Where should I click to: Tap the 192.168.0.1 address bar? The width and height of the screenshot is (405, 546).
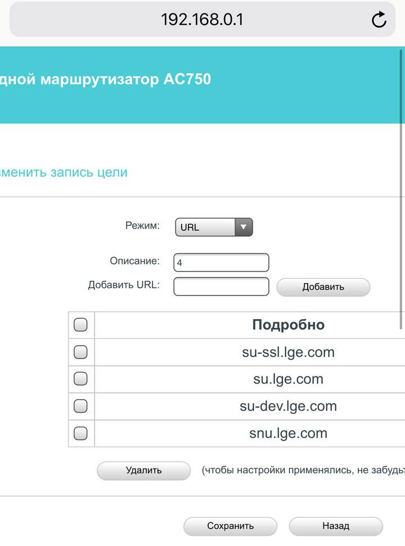(202, 20)
